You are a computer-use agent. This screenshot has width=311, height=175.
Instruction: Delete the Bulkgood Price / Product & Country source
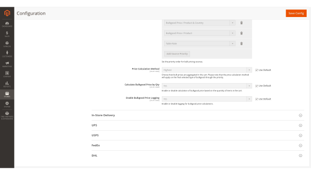point(242,23)
